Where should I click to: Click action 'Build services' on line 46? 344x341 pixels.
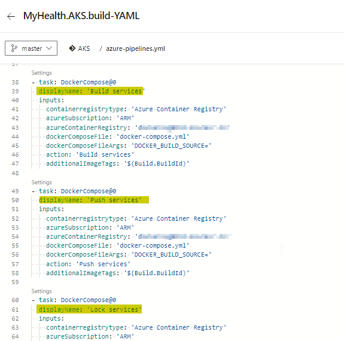(90, 155)
